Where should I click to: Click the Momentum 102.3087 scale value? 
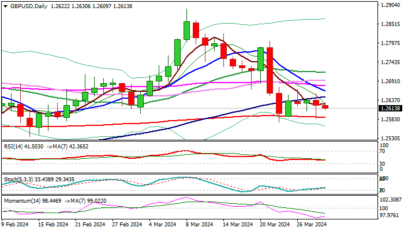[x=391, y=200]
